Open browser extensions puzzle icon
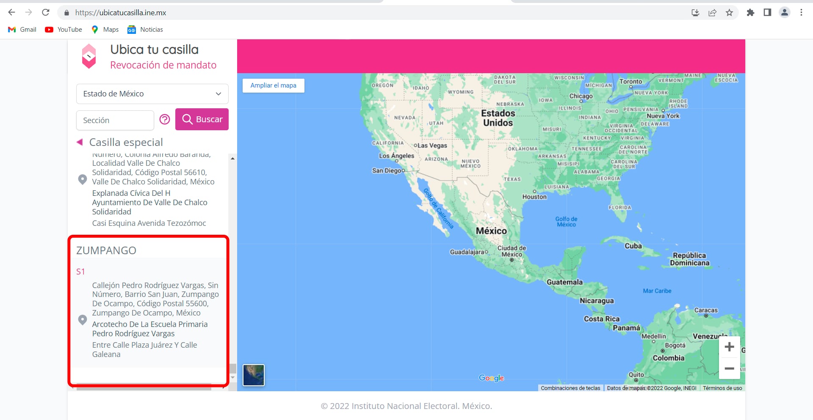Screen dimensions: 813x420 (750, 13)
